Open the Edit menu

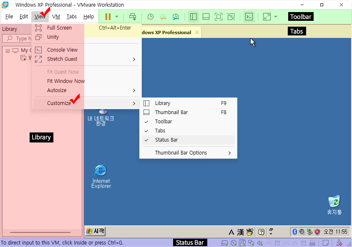[24, 17]
